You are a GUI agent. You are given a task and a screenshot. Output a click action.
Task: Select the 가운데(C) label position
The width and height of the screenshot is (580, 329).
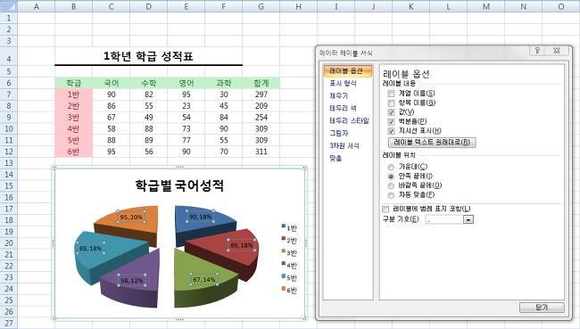coord(391,167)
